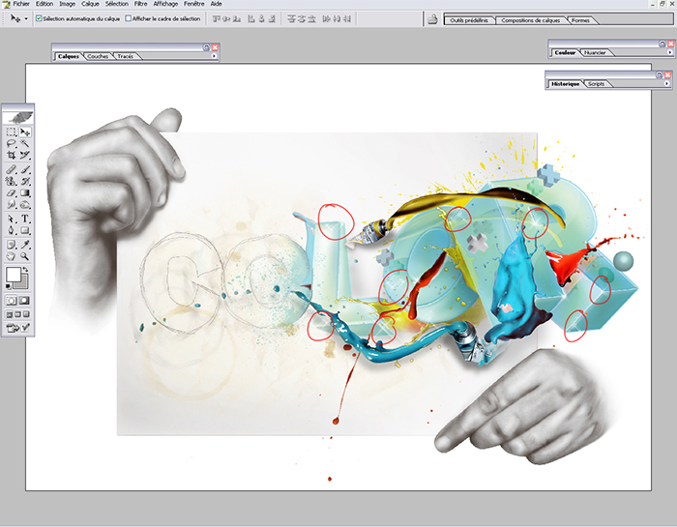Image resolution: width=677 pixels, height=527 pixels.
Task: Open the file browser icon in options bar
Action: (x=432, y=18)
